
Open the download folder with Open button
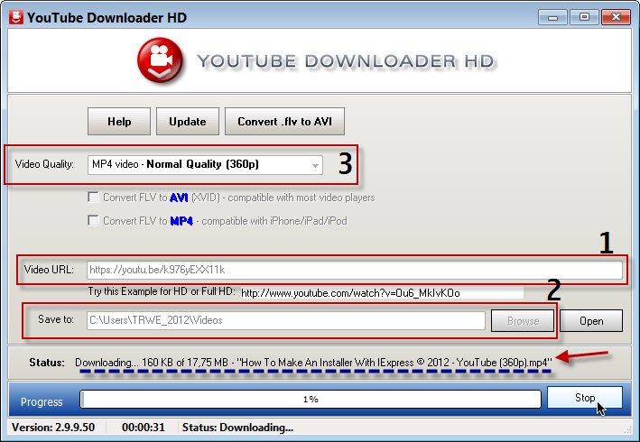click(x=591, y=321)
